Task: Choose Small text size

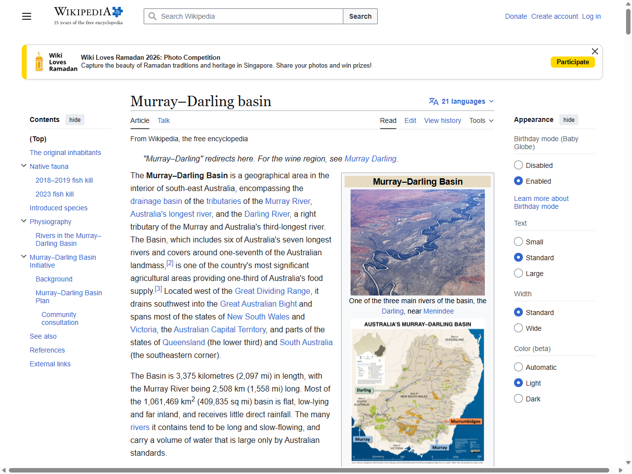Action: (x=518, y=241)
